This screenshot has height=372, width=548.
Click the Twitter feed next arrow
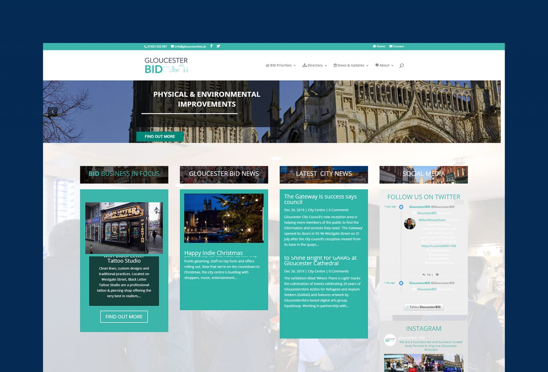click(x=462, y=202)
